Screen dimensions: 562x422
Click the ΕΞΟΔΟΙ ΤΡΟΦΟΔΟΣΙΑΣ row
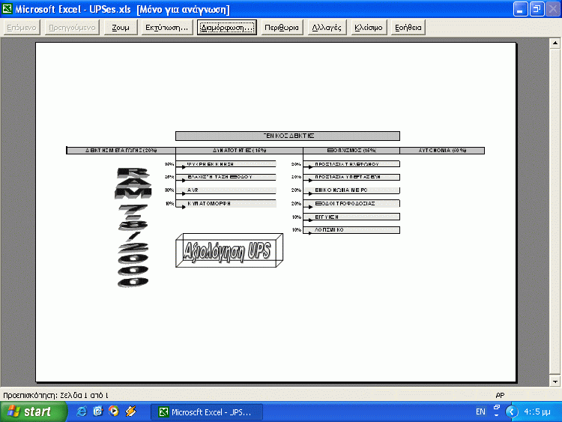coord(351,204)
